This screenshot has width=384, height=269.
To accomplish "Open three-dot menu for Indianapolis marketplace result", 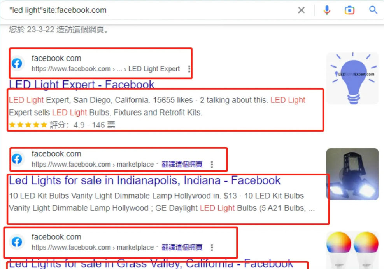I will coord(212,164).
